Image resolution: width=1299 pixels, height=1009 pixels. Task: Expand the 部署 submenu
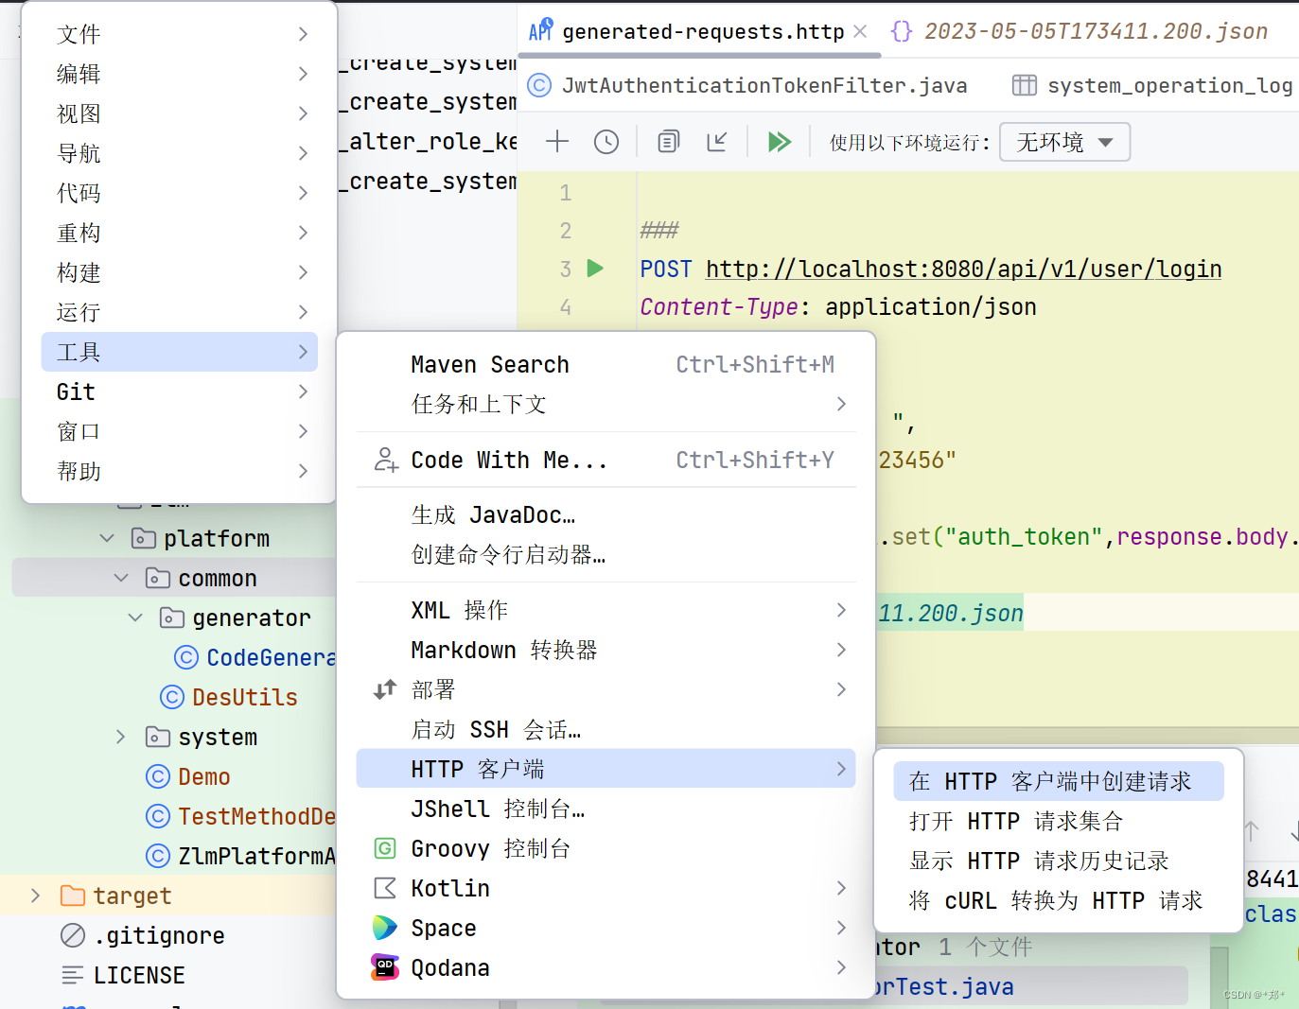[606, 689]
